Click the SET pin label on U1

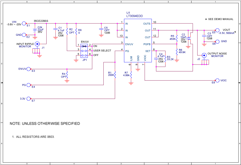click(148, 51)
